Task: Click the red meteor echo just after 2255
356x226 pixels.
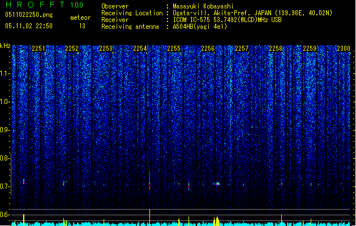Action: [x=188, y=186]
